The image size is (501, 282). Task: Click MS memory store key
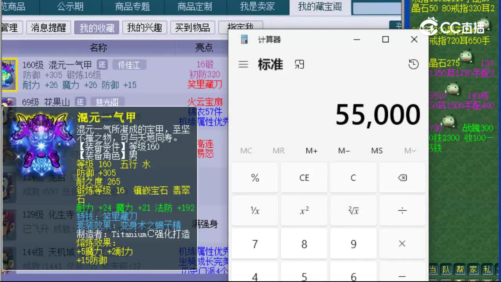pos(377,151)
